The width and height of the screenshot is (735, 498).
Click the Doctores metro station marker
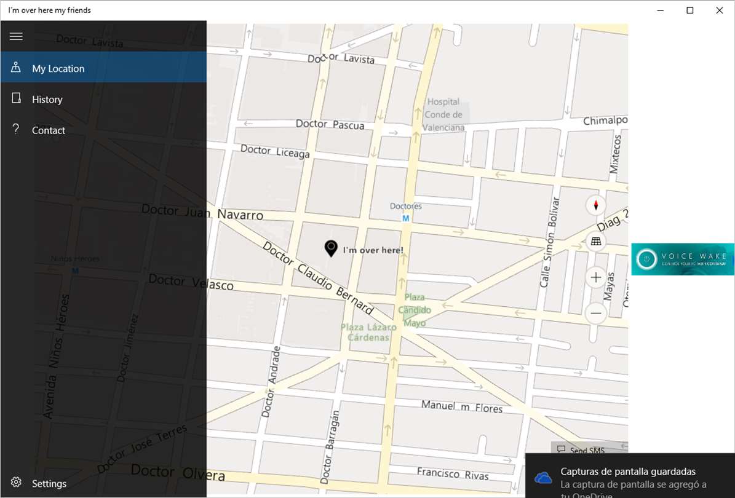coord(406,218)
